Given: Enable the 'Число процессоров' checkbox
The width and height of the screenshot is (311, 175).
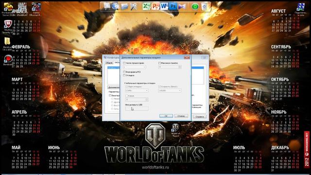Looking at the screenshot, I should 124,63.
